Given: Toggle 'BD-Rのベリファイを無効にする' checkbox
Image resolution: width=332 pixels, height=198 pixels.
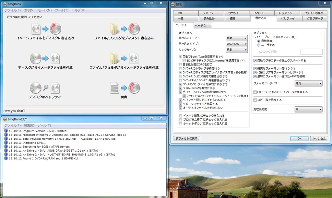Looking at the screenshot, I should point(180,84).
